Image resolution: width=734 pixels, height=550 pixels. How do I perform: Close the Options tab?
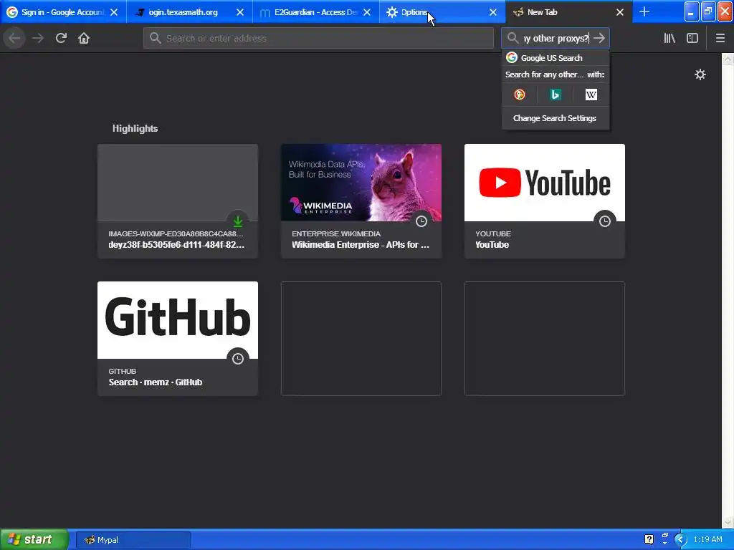pos(493,12)
